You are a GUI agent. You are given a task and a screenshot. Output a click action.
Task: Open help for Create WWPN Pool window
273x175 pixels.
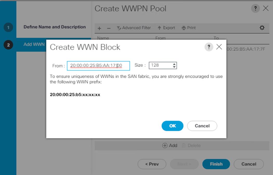coord(255,8)
